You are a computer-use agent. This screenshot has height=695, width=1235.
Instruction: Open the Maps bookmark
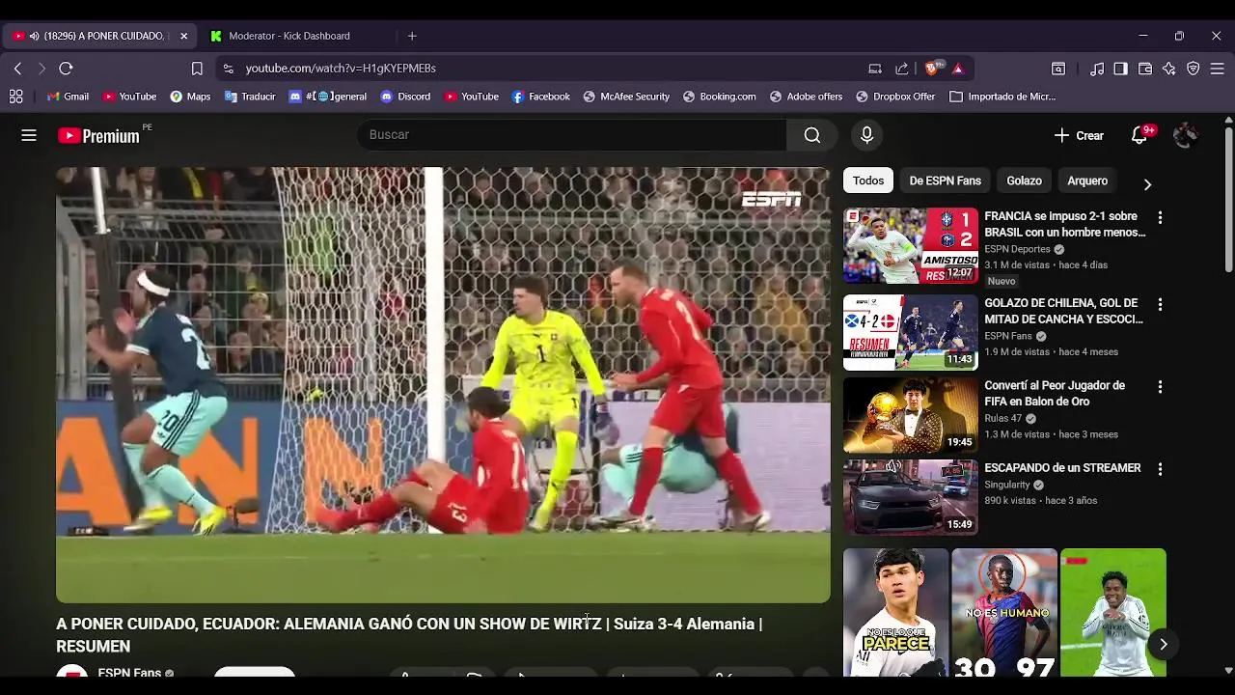190,97
